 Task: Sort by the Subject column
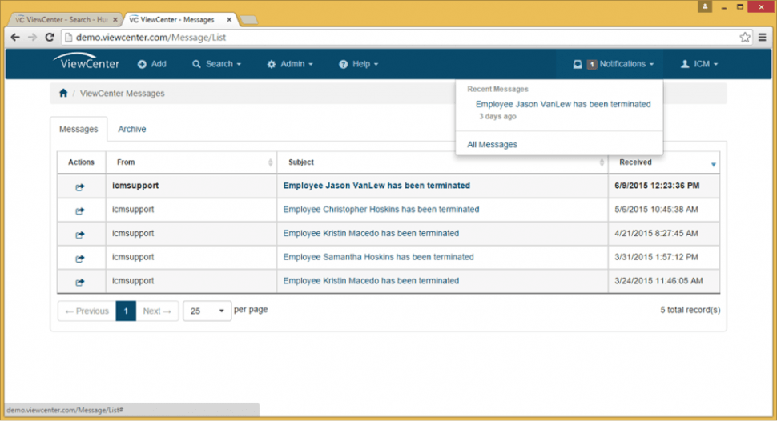pos(442,162)
